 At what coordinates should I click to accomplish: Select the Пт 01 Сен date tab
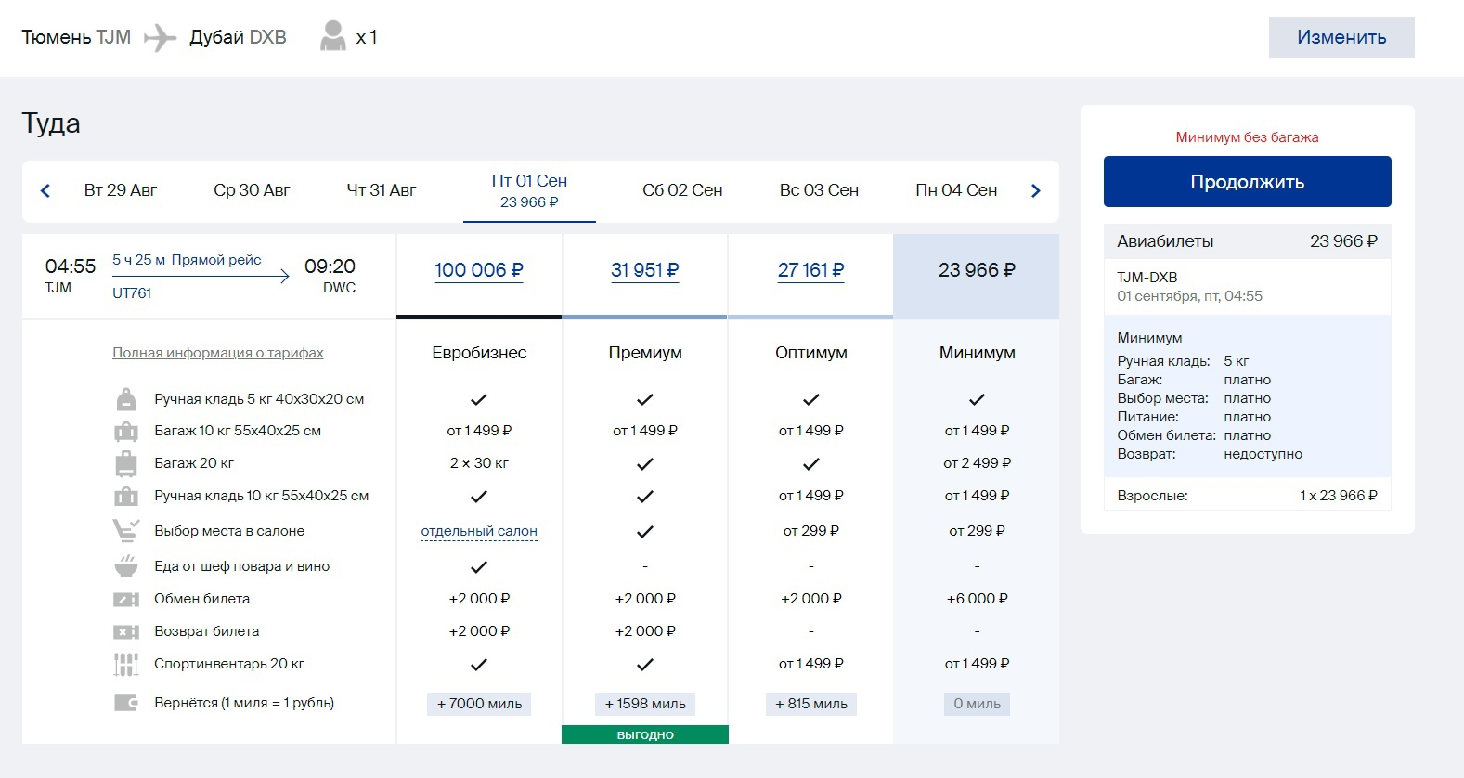(x=529, y=191)
